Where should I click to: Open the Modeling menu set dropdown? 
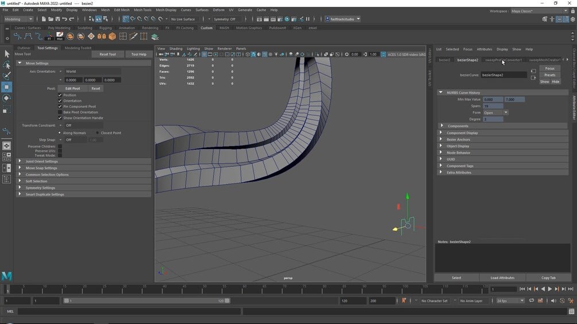pyautogui.click(x=18, y=19)
